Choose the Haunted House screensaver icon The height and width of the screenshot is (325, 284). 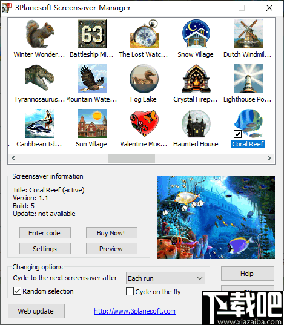[196, 123]
